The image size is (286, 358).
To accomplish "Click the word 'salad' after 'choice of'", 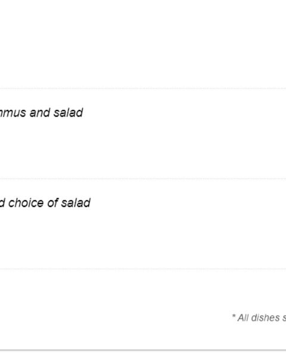I will [x=76, y=203].
